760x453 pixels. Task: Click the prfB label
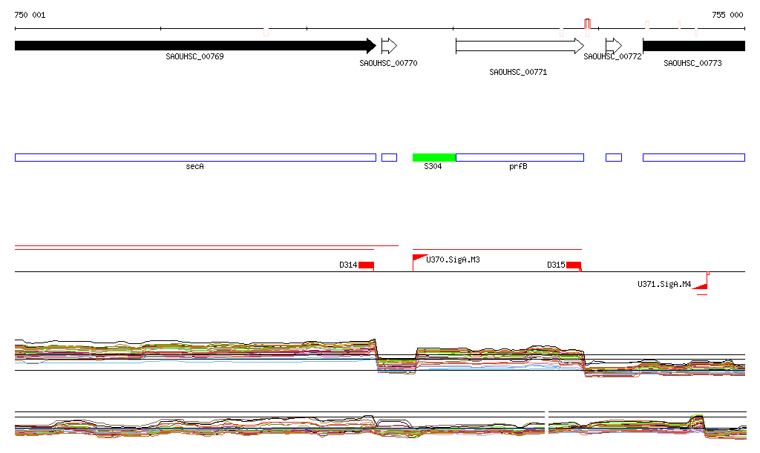pos(518,167)
